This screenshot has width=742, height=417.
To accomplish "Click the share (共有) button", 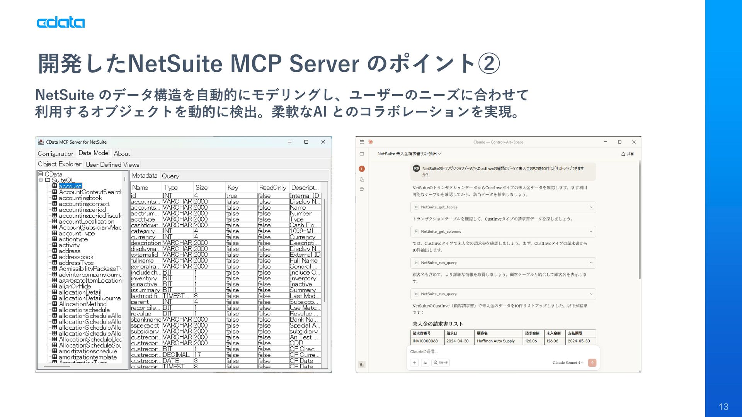I will click(x=628, y=154).
